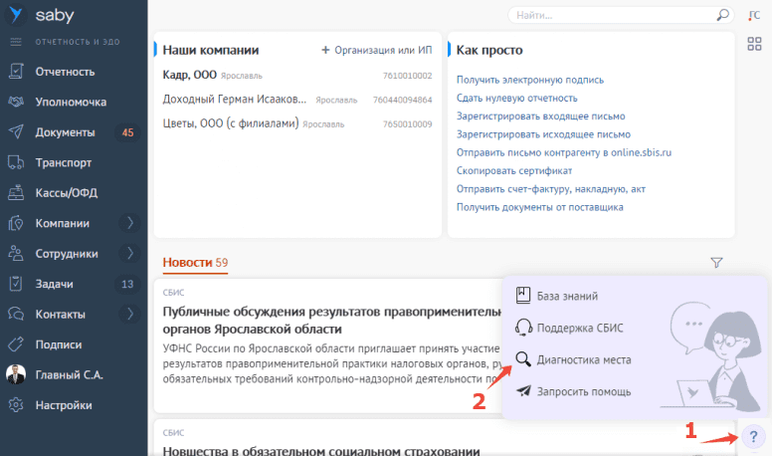Click the Документы counter badge 45
Image resolution: width=772 pixels, height=456 pixels.
click(127, 132)
